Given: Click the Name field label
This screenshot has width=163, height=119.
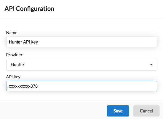Looking at the screenshot, I should [x=12, y=33].
